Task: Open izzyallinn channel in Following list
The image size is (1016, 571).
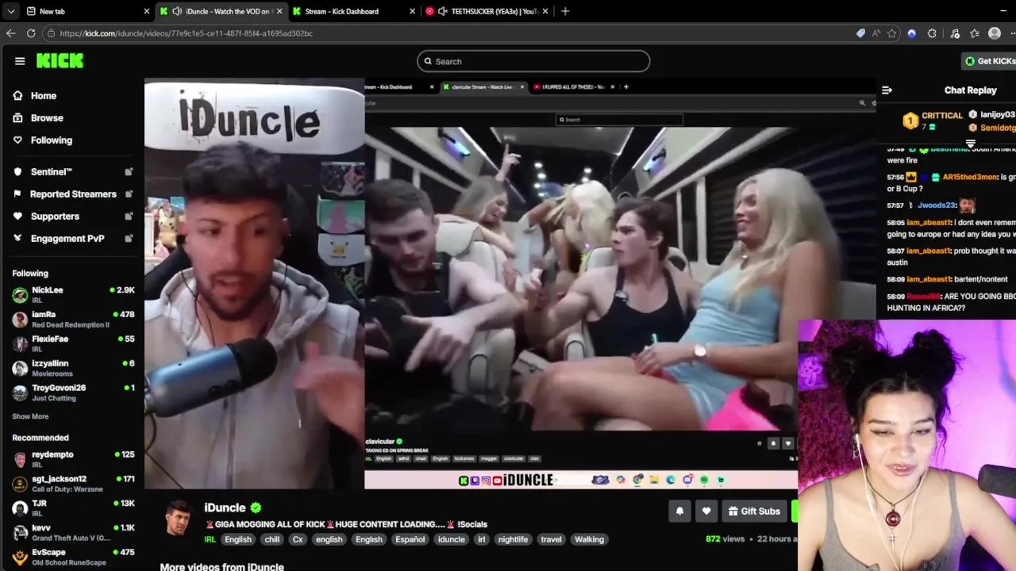Action: tap(73, 368)
